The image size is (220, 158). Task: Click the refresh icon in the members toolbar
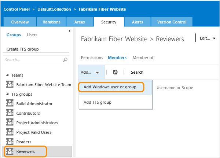click(115, 73)
